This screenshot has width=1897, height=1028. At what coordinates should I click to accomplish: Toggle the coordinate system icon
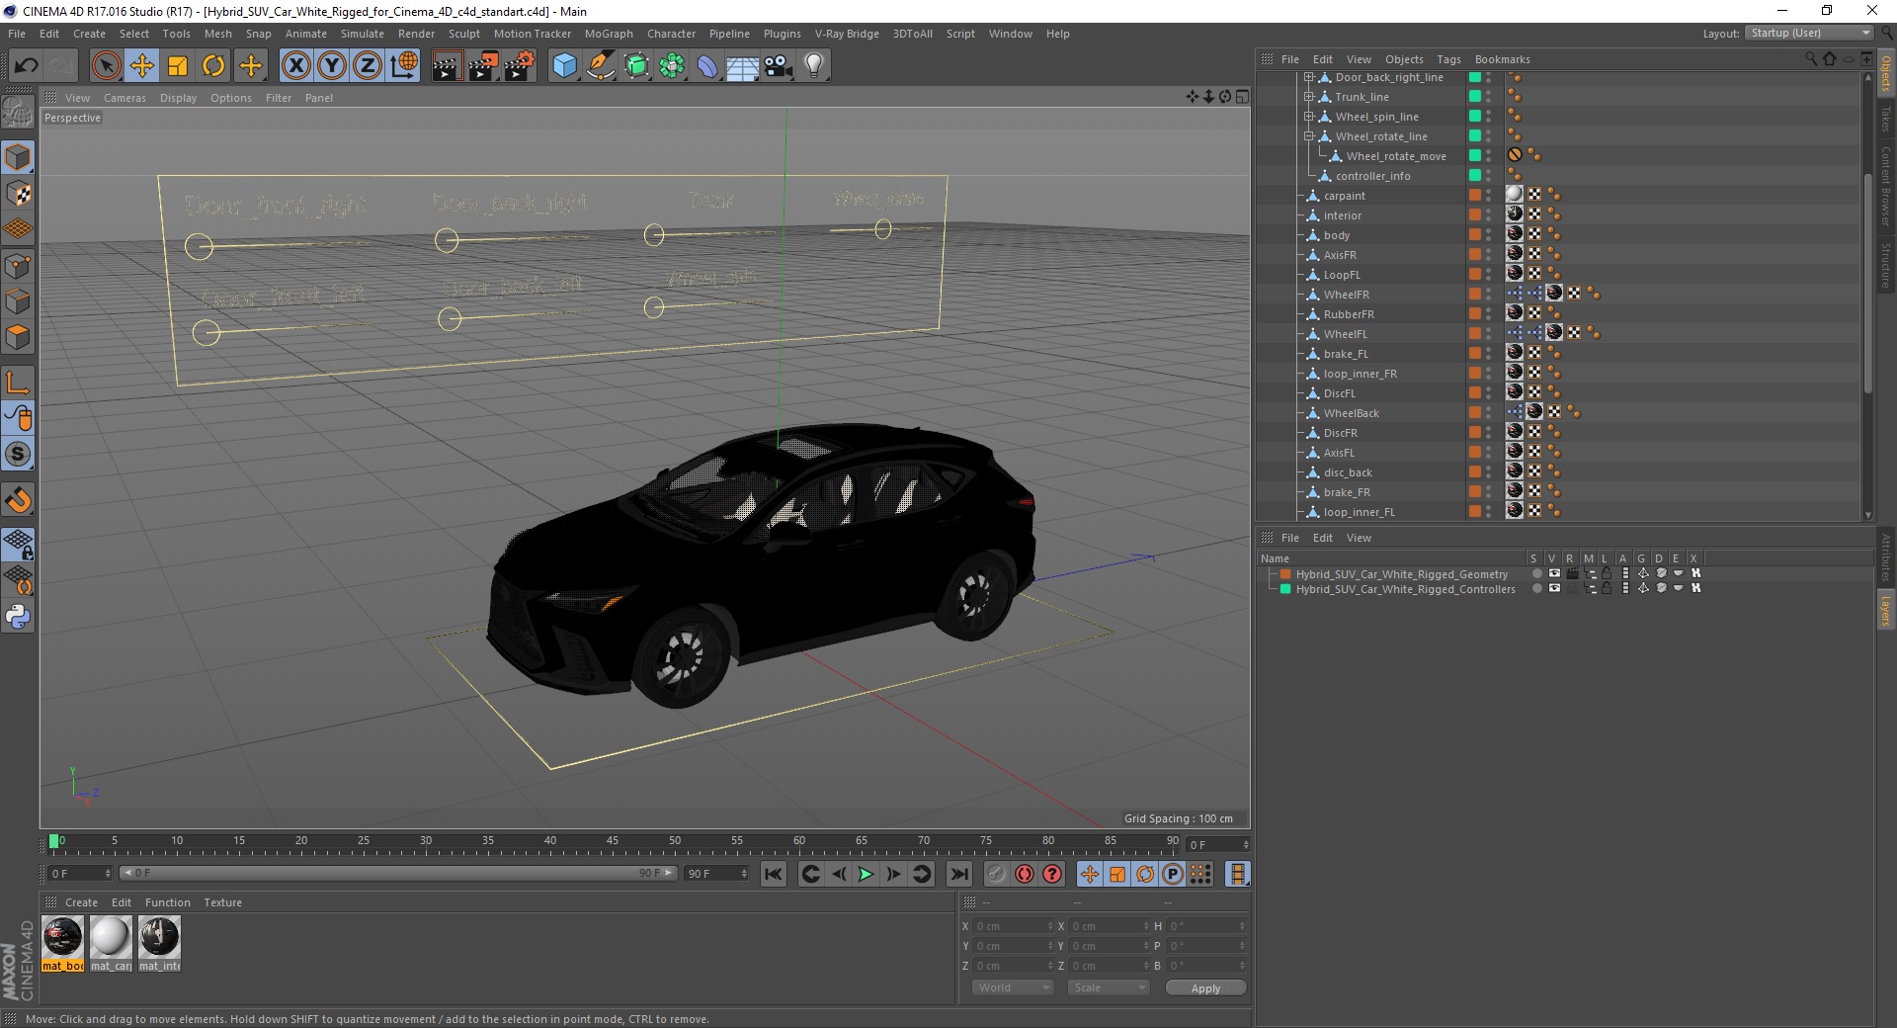tap(404, 66)
